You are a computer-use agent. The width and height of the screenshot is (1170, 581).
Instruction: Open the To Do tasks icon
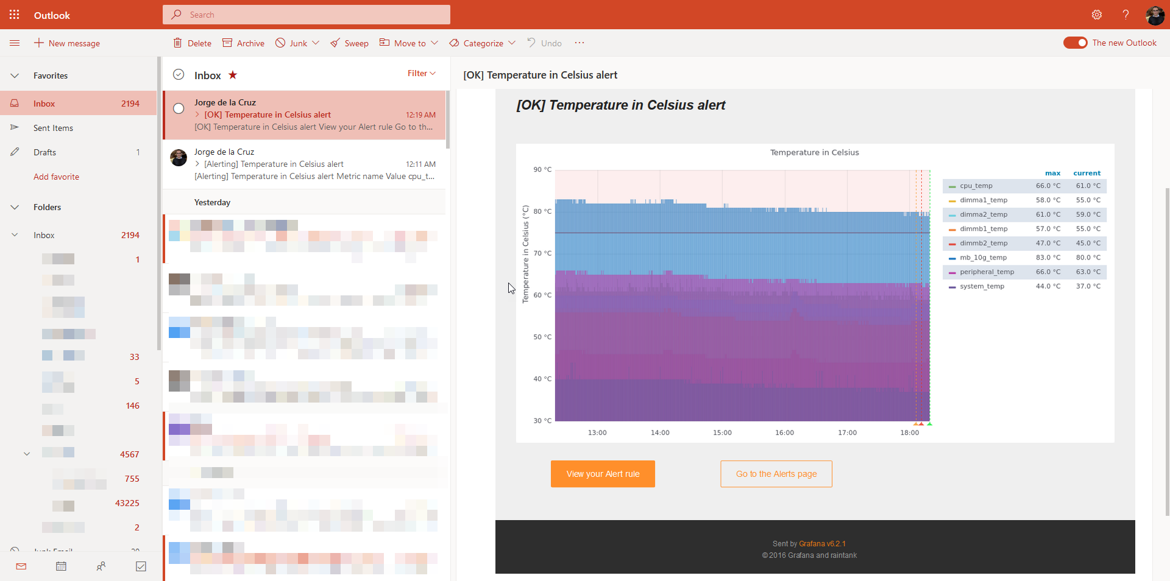pos(141,566)
